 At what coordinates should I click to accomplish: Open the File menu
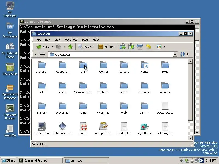[39, 40]
